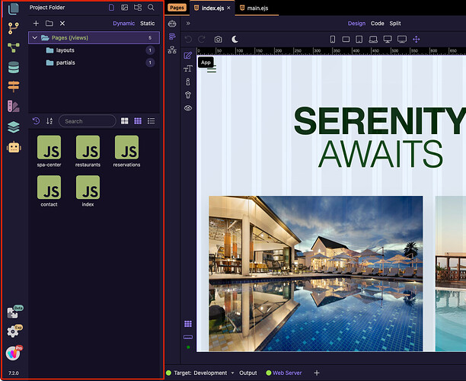Click the Git branch icon in sidebar
Image resolution: width=466 pixels, height=381 pixels.
pos(13,27)
